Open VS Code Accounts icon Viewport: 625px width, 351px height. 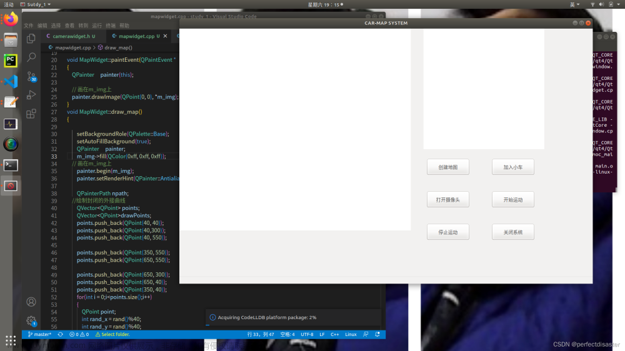pyautogui.click(x=31, y=302)
